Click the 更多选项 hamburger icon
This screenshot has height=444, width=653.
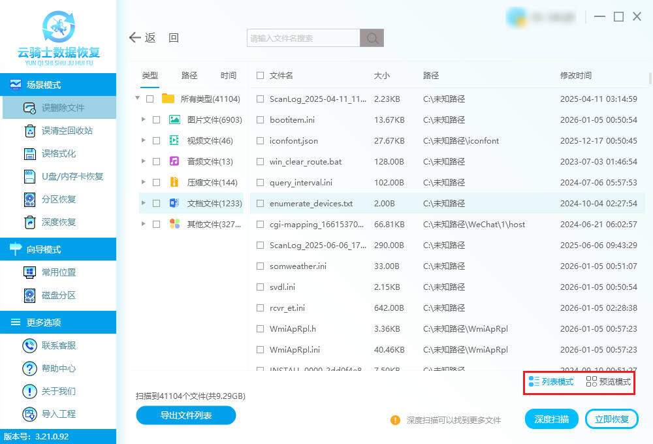pos(16,322)
